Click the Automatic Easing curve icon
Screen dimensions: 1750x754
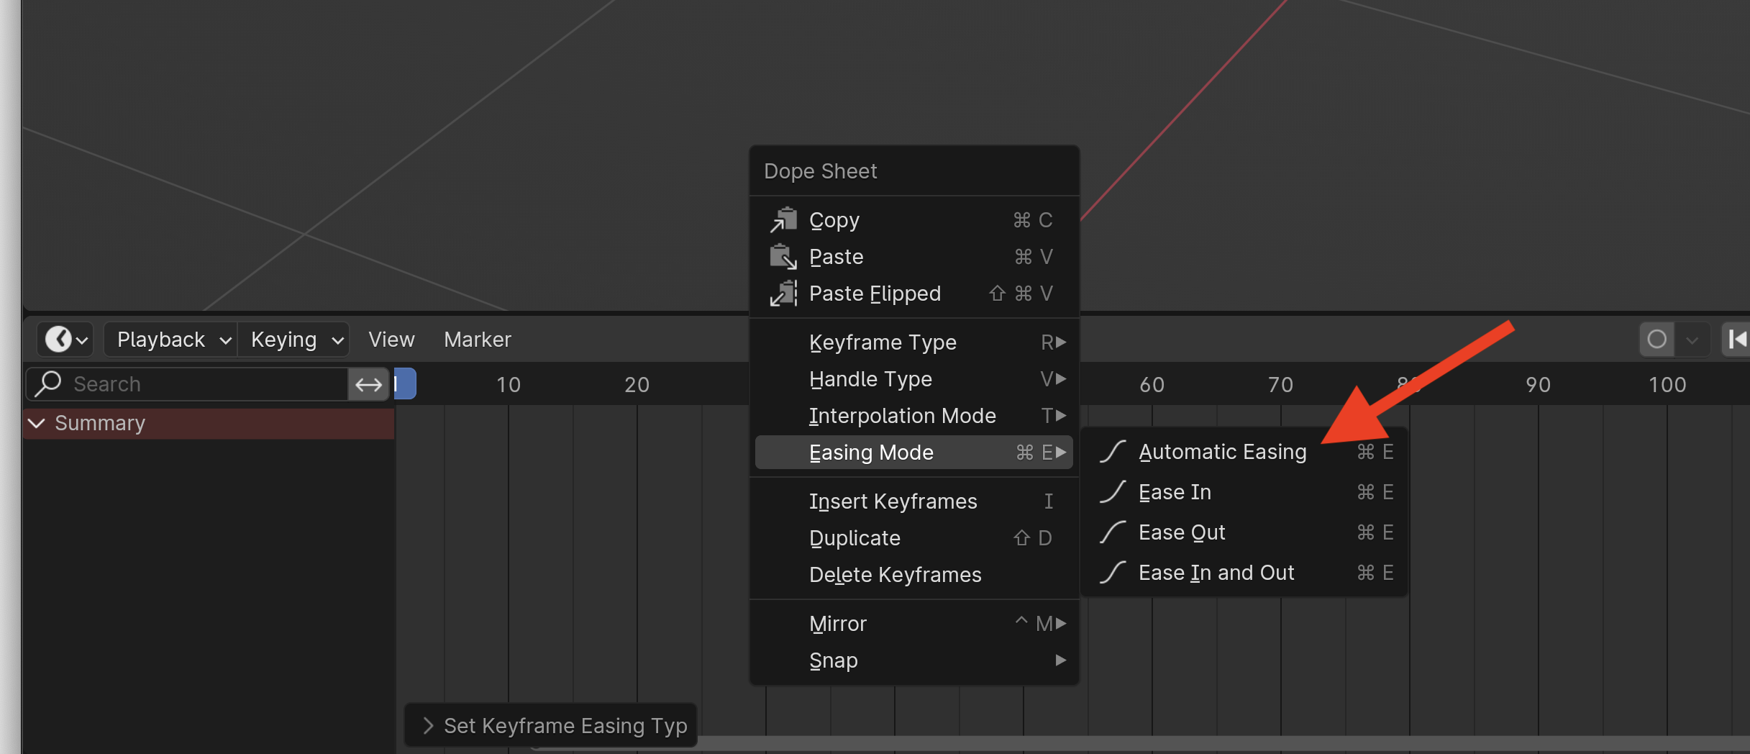(1113, 452)
